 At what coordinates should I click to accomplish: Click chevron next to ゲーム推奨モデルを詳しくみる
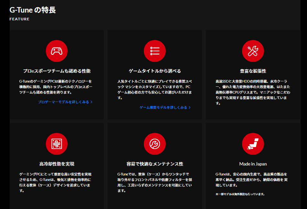click(x=189, y=107)
